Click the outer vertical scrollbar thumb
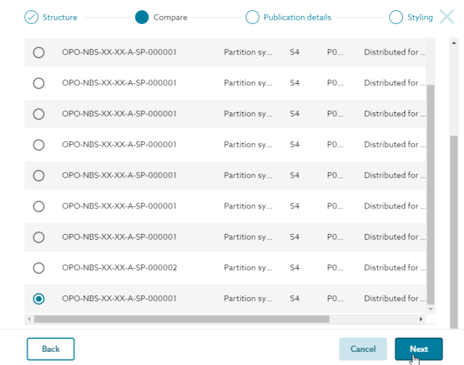The image size is (464, 365). click(x=454, y=232)
